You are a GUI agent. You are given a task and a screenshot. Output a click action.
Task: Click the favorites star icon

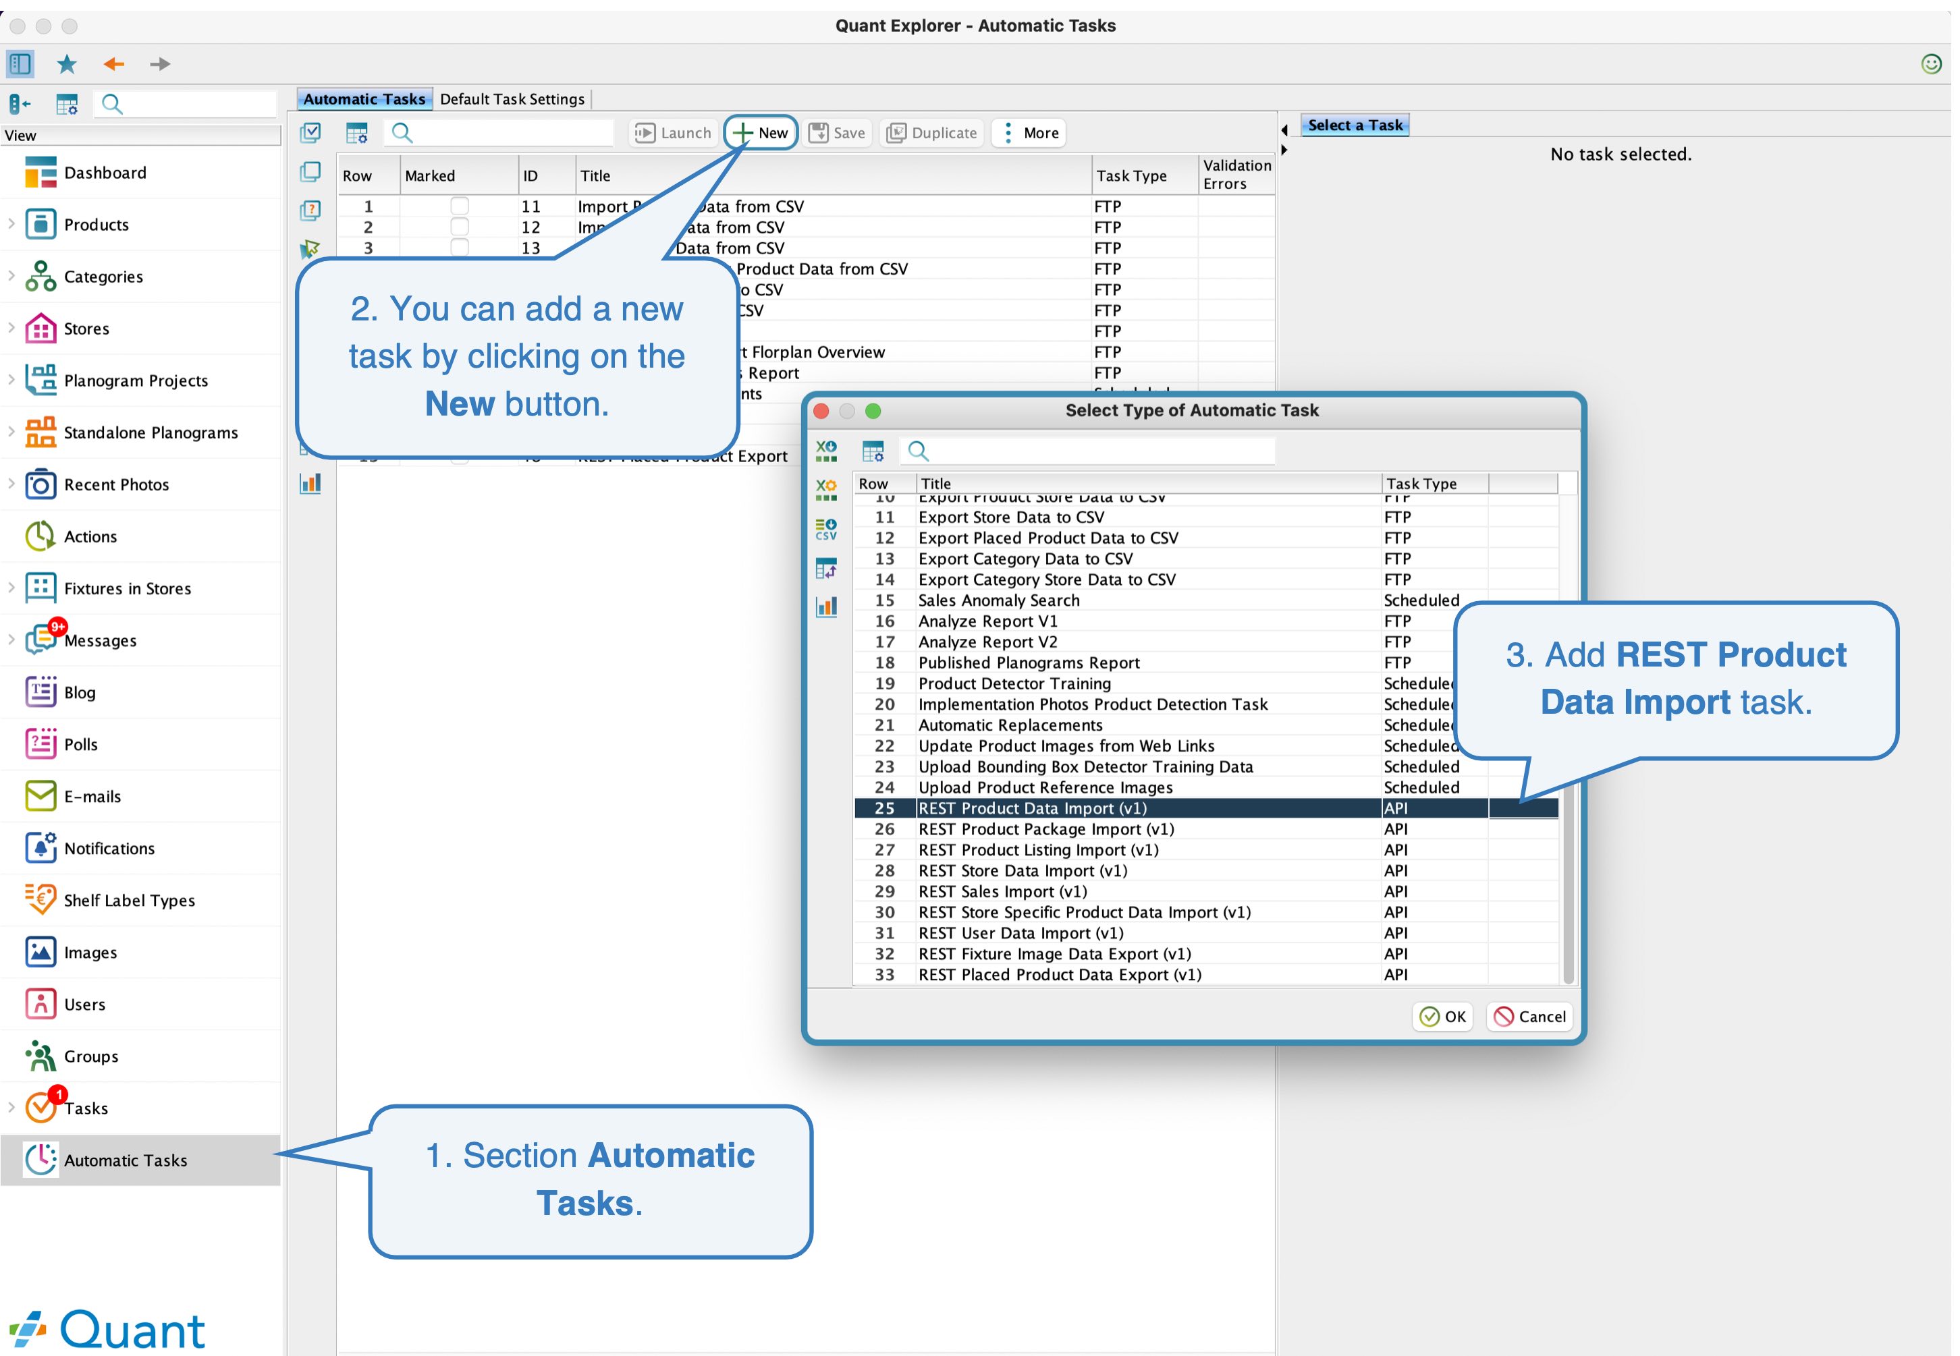pyautogui.click(x=66, y=63)
